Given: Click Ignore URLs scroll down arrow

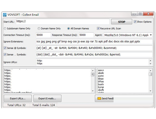Looking at the screenshot, I should coord(151,64).
